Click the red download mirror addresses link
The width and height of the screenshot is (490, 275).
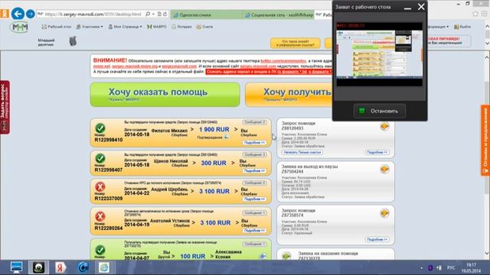269,72
